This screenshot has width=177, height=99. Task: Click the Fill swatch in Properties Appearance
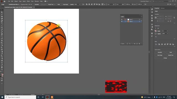tap(156, 28)
